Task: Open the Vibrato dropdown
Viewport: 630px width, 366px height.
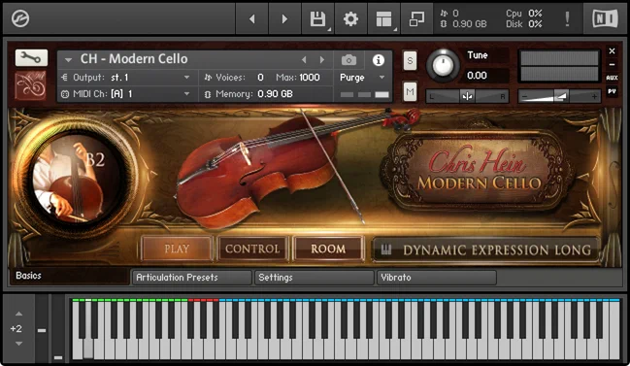Action: pyautogui.click(x=436, y=278)
